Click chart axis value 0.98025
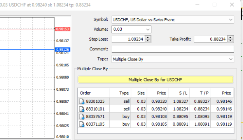243x140 pixels. (x=63, y=126)
